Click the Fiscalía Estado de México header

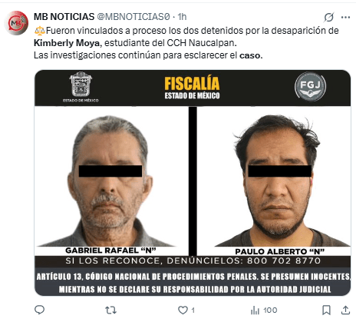pyautogui.click(x=192, y=88)
